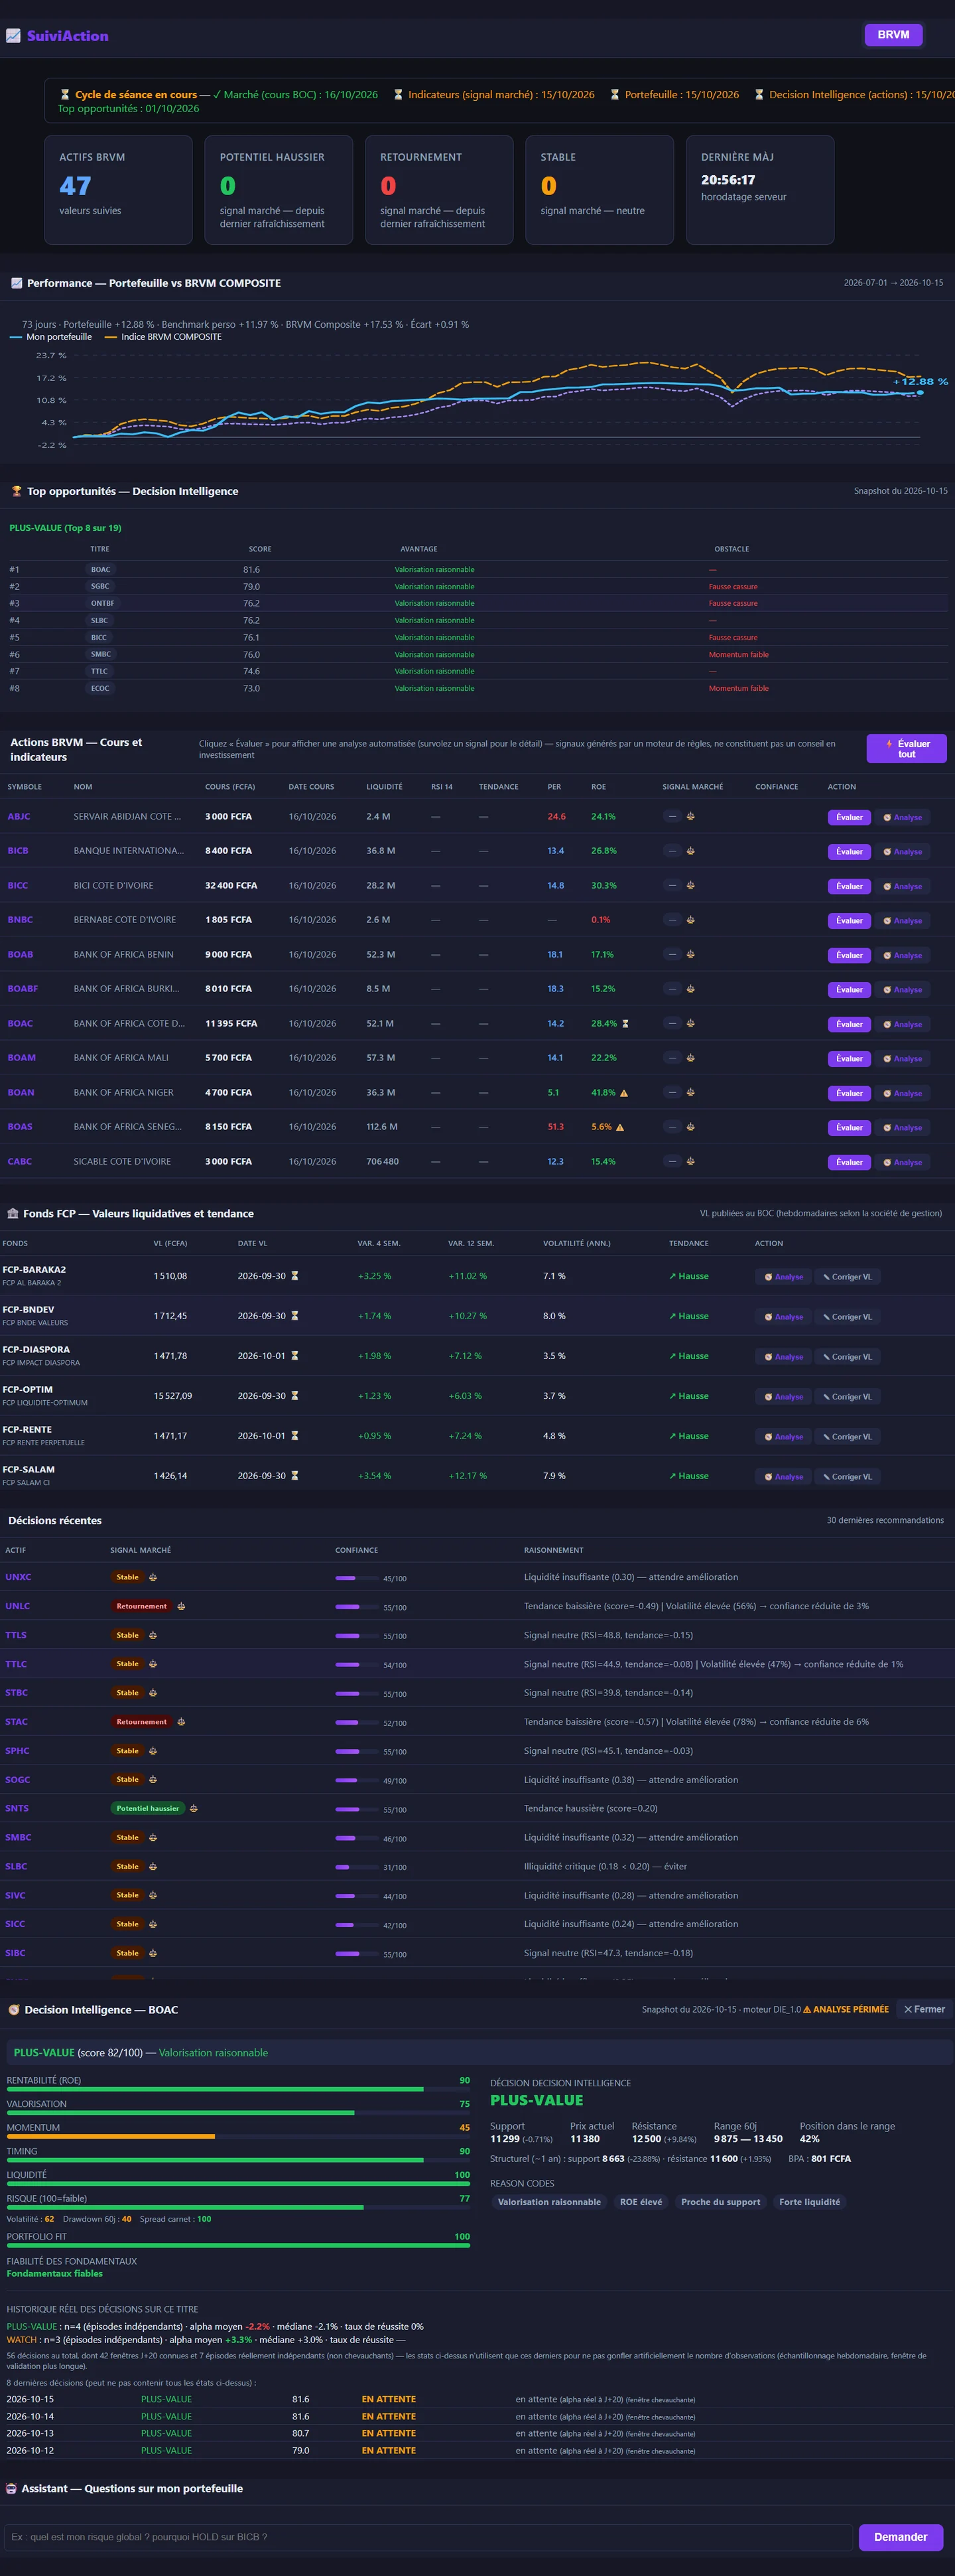The width and height of the screenshot is (955, 2576).
Task: Click the MOMENTUM score bar at 45
Action: click(237, 2137)
